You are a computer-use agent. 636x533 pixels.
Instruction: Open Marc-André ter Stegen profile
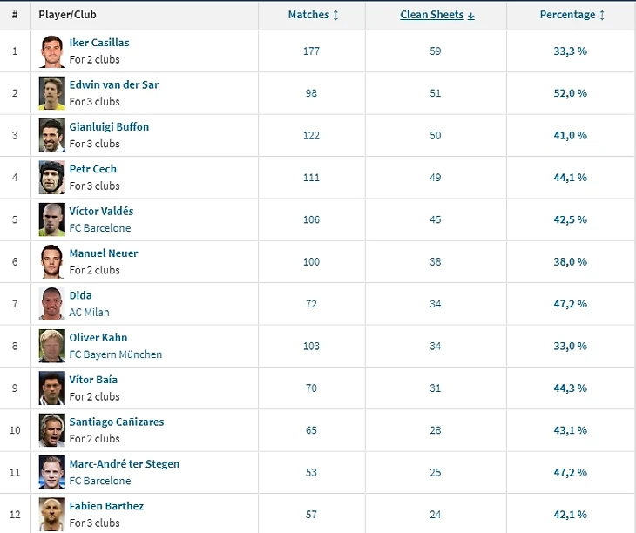124,464
